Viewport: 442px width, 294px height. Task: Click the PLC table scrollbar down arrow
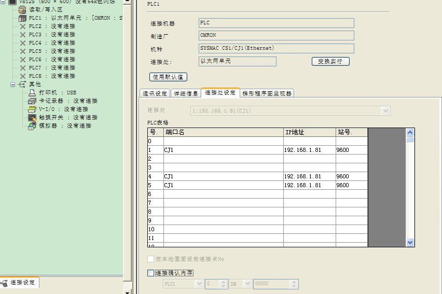410,242
